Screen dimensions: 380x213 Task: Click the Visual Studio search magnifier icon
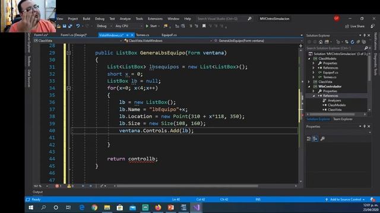tap(249, 18)
